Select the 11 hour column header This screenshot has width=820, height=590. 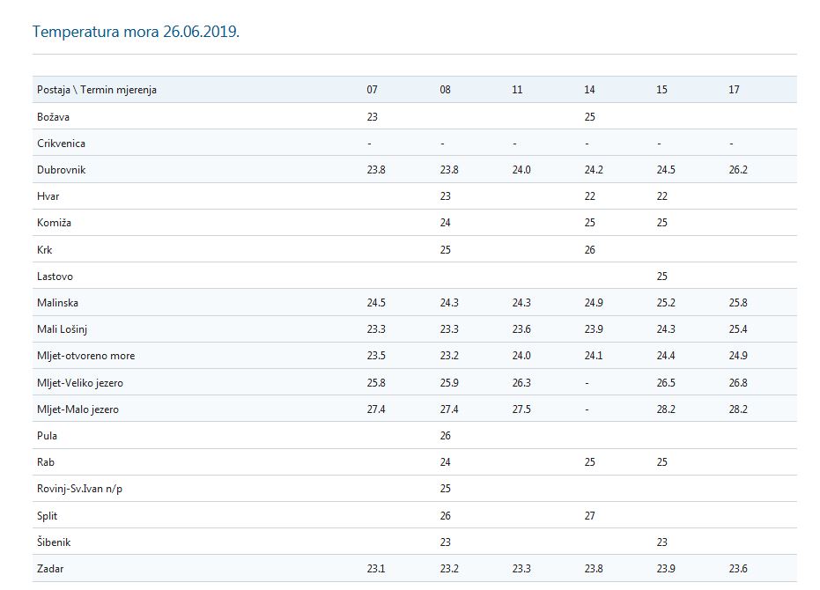[518, 90]
